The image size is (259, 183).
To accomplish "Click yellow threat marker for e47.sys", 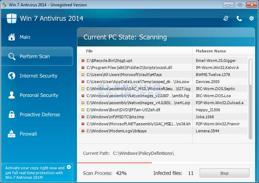I will coord(83,75).
